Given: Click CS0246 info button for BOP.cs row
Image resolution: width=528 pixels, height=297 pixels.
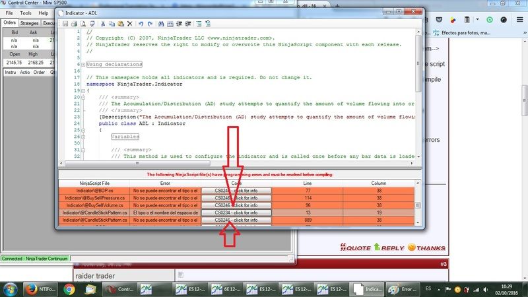Looking at the screenshot, I should tap(236, 189).
